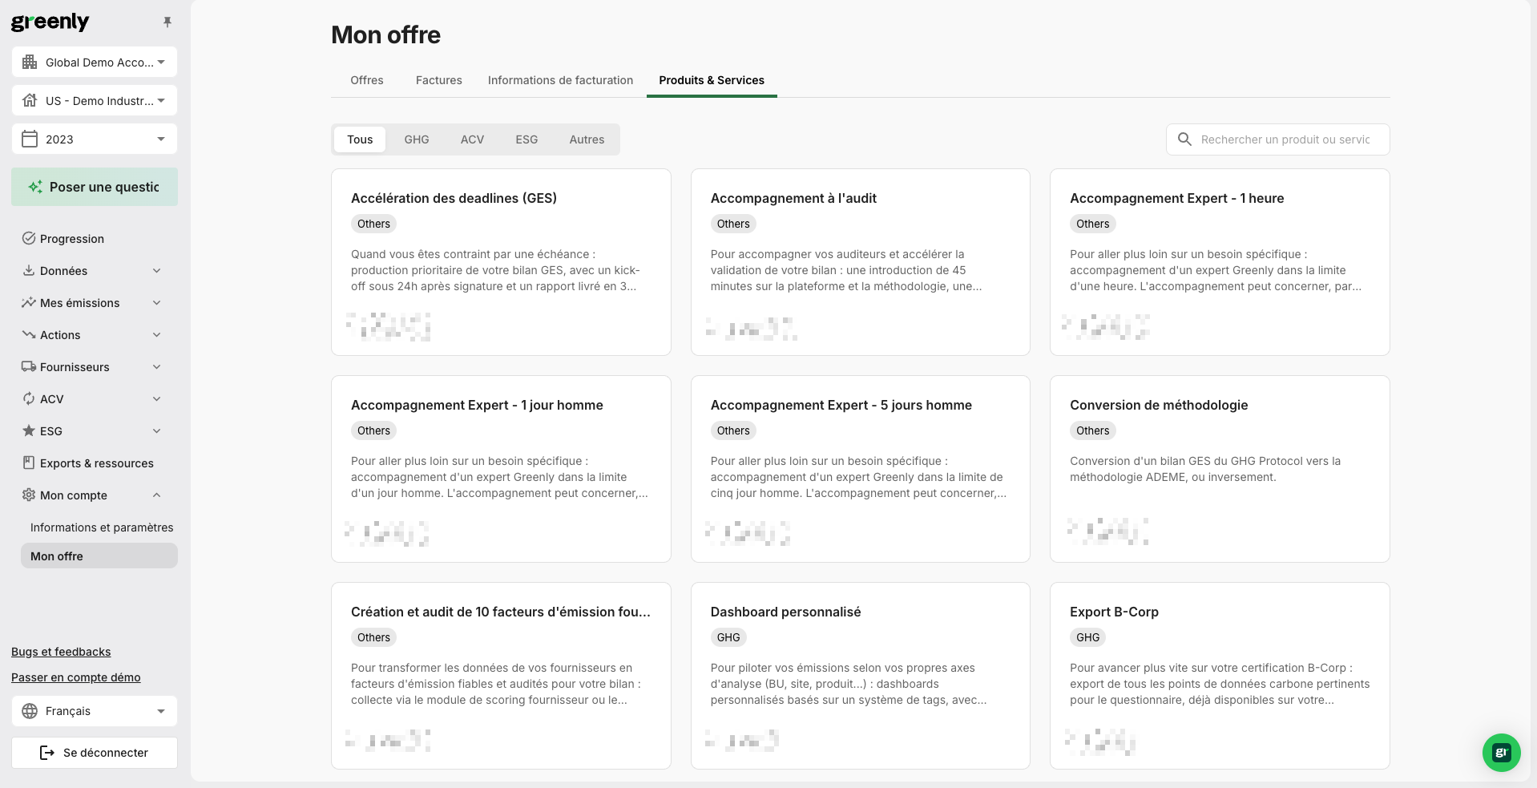Click the ESG star icon
The height and width of the screenshot is (788, 1537).
pyautogui.click(x=29, y=430)
